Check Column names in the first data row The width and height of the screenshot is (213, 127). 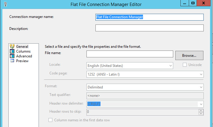tap(51, 120)
